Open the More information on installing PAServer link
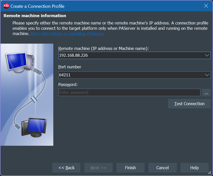Viewport: 213px width, 176px height. pyautogui.click(x=67, y=34)
